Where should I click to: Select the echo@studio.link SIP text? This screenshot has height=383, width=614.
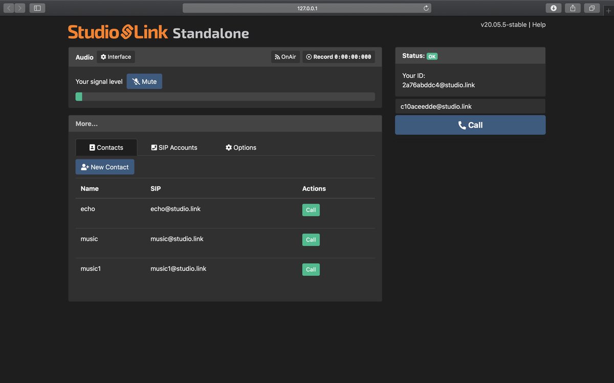pyautogui.click(x=176, y=209)
